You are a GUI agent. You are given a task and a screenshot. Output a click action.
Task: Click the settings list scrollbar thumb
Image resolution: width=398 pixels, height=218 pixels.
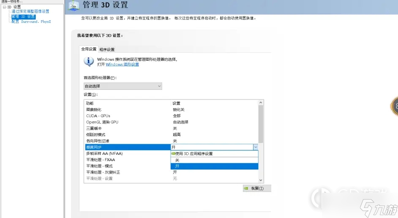pos(261,124)
